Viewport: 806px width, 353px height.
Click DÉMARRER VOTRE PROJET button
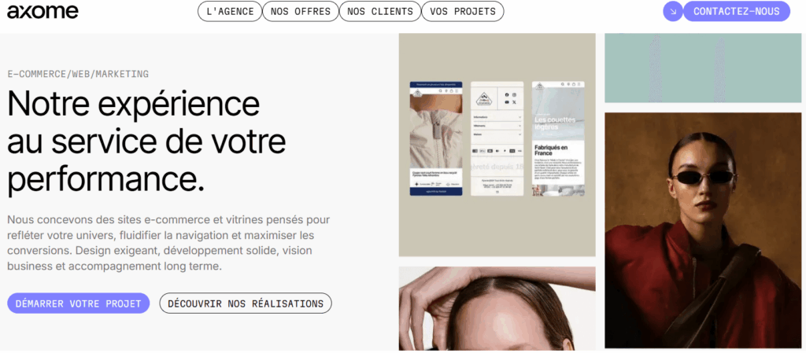[x=78, y=303]
